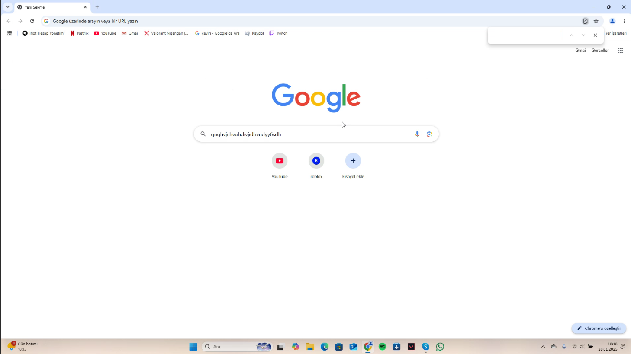Open File Explorer from the taskbar

(310, 347)
